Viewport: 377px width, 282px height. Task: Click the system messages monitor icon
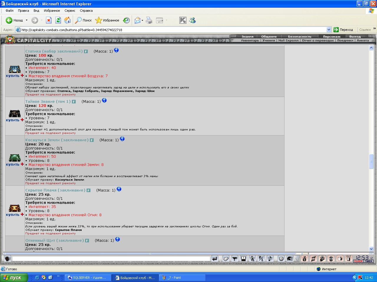[244, 259]
